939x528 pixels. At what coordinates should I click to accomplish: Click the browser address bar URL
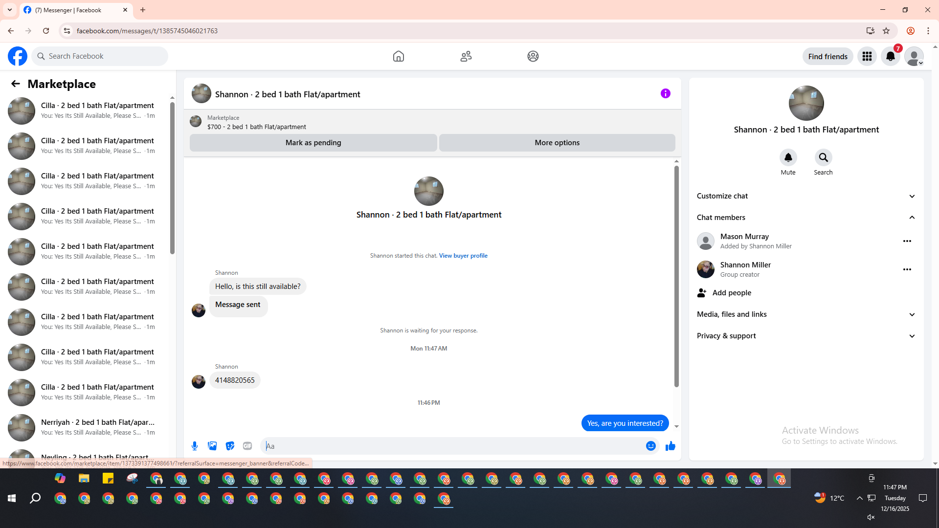pyautogui.click(x=147, y=31)
